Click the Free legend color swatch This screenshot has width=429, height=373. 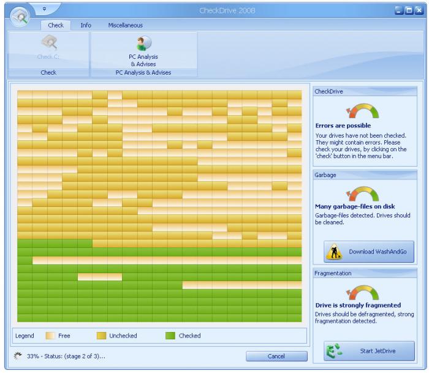click(x=49, y=336)
